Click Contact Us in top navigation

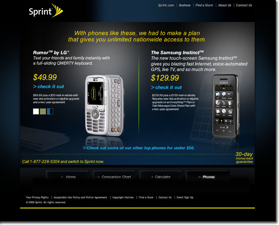coord(244,5)
